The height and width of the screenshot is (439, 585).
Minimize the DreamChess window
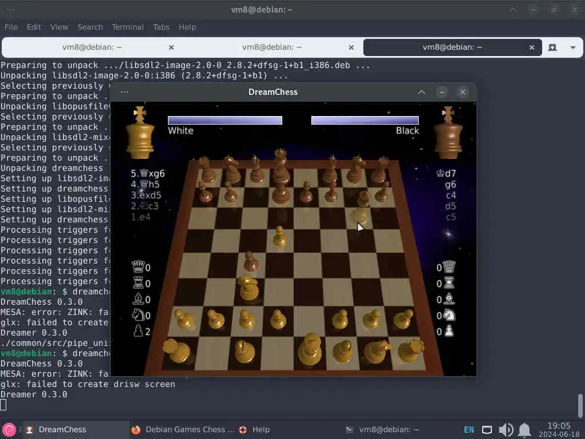pyautogui.click(x=442, y=92)
